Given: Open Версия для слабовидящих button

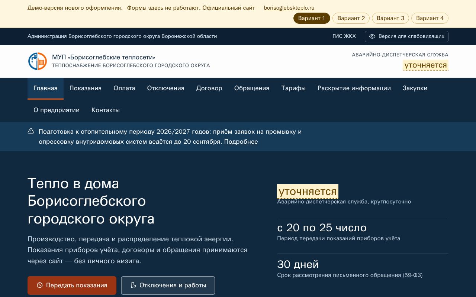Looking at the screenshot, I should (406, 36).
